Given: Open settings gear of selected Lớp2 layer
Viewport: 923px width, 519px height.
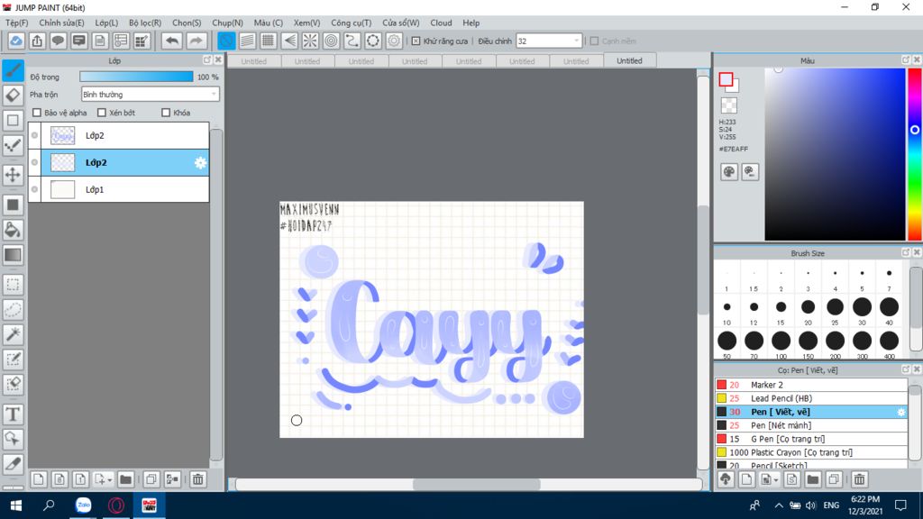Looking at the screenshot, I should tap(201, 163).
